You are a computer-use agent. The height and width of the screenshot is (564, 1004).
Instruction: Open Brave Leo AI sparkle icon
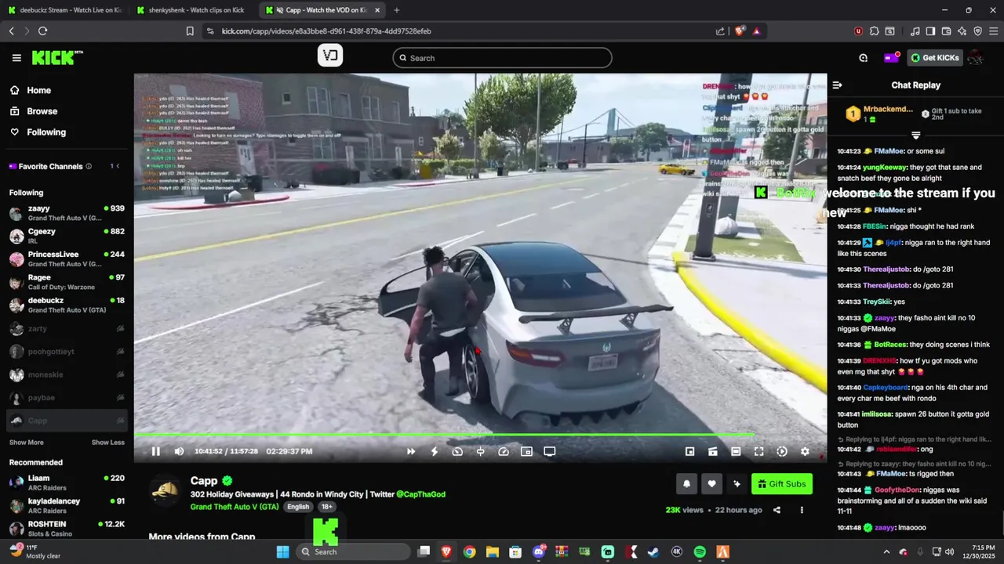tap(962, 31)
